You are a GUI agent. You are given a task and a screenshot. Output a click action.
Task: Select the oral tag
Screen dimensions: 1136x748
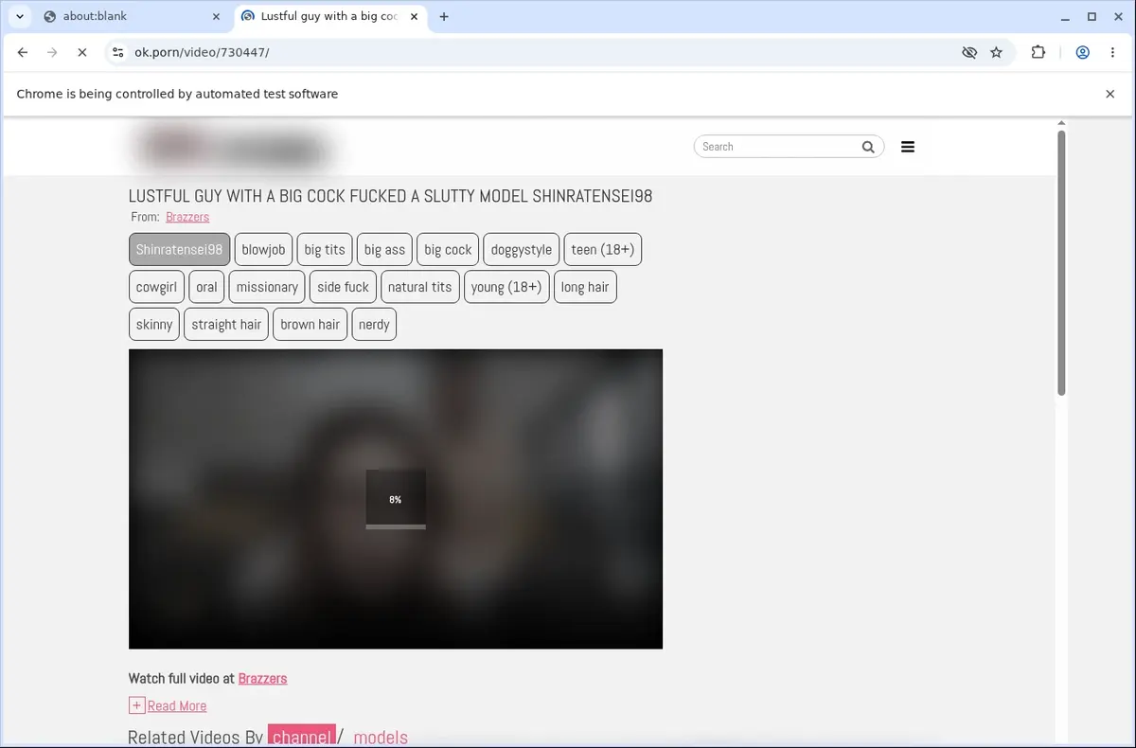[x=206, y=287]
